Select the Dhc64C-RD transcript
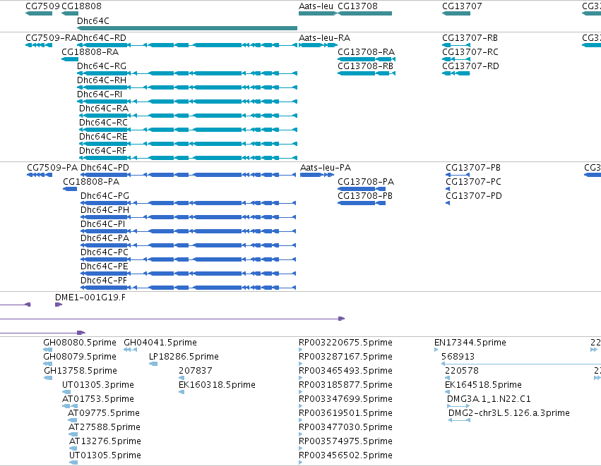This screenshot has width=601, height=466. pos(187,45)
